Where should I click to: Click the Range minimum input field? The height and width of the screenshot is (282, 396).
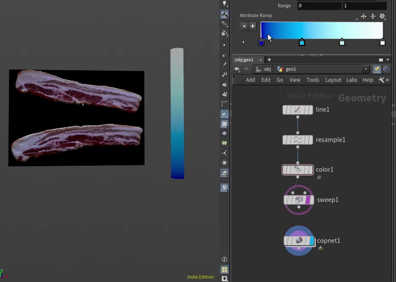point(319,6)
